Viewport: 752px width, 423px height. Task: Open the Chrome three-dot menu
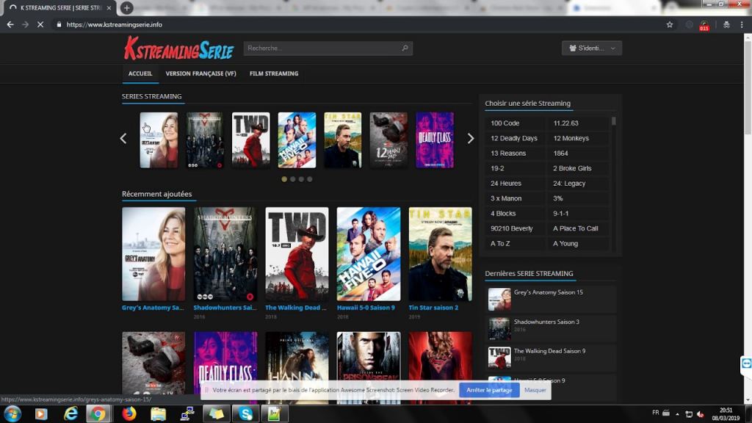click(742, 24)
